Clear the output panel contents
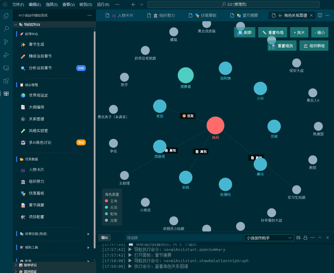This screenshot has height=273, width=334. click(298, 237)
